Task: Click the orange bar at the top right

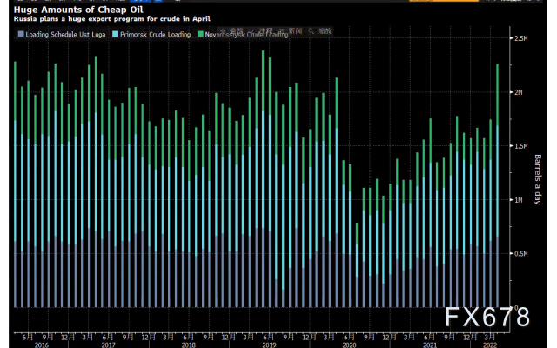Action: [x=444, y=1]
